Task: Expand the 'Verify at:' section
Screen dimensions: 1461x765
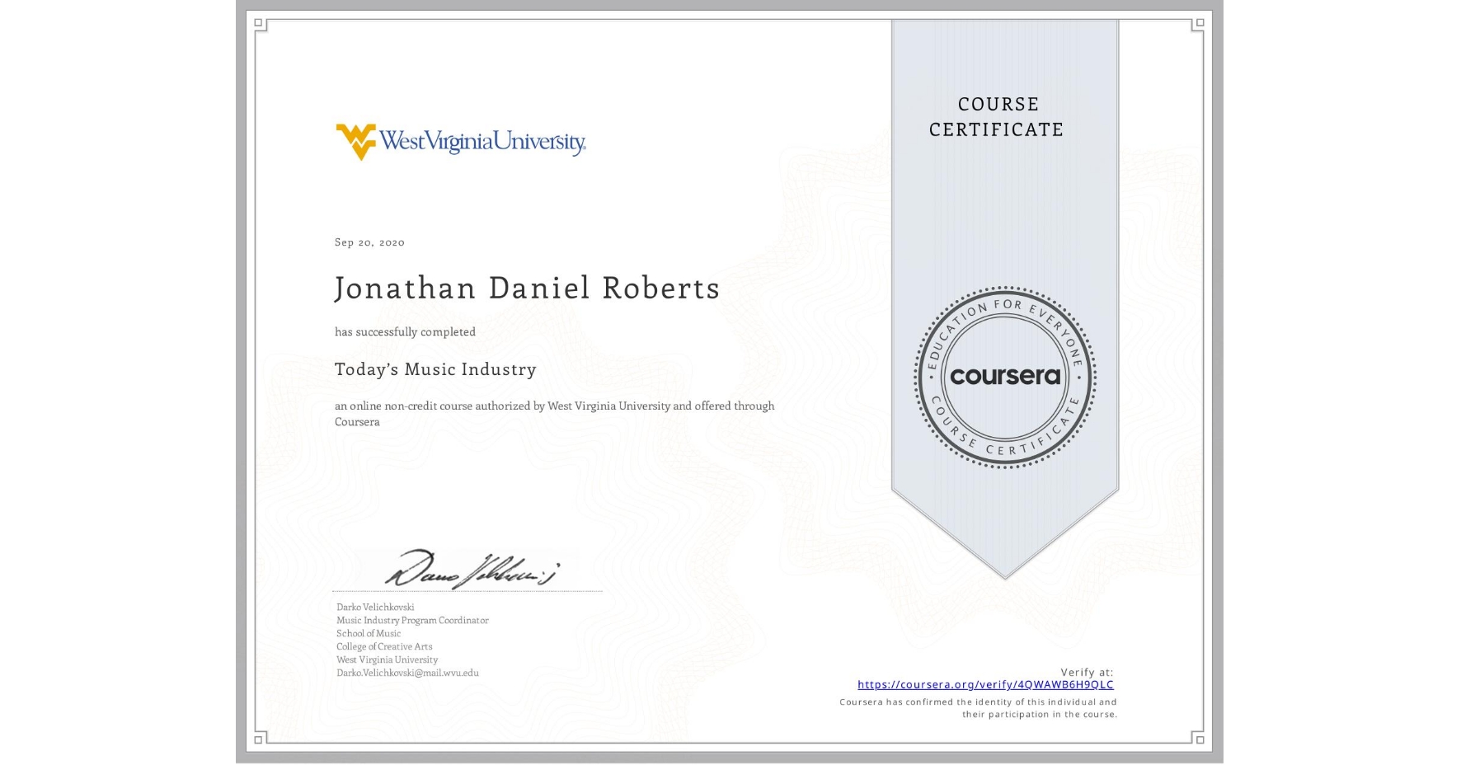Action: tap(1086, 672)
